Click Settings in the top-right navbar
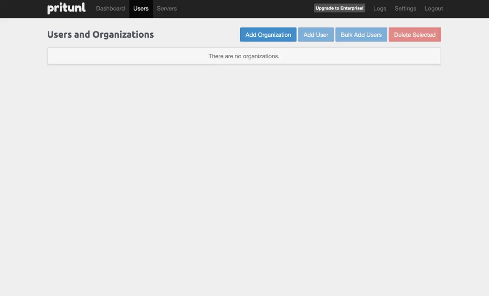 (x=405, y=8)
